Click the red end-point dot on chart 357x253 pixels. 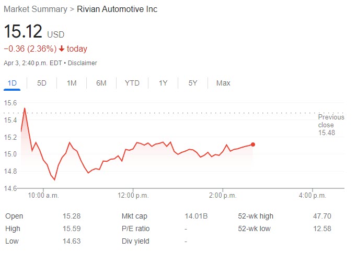click(253, 144)
